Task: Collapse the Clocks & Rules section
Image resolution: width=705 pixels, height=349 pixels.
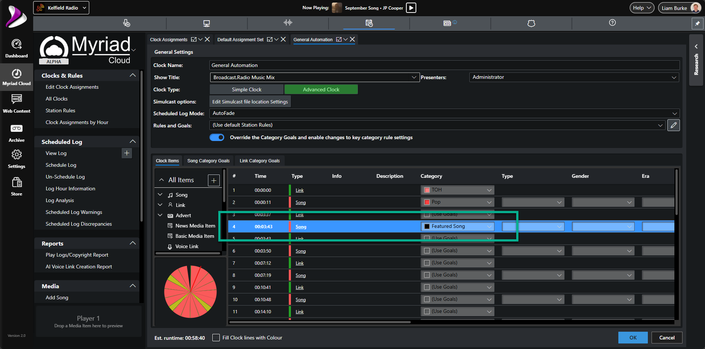Action: (133, 75)
